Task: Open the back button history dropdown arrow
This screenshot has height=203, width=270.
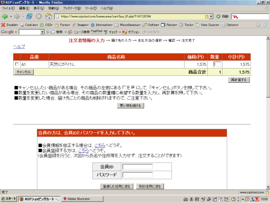Action: pos(11,17)
